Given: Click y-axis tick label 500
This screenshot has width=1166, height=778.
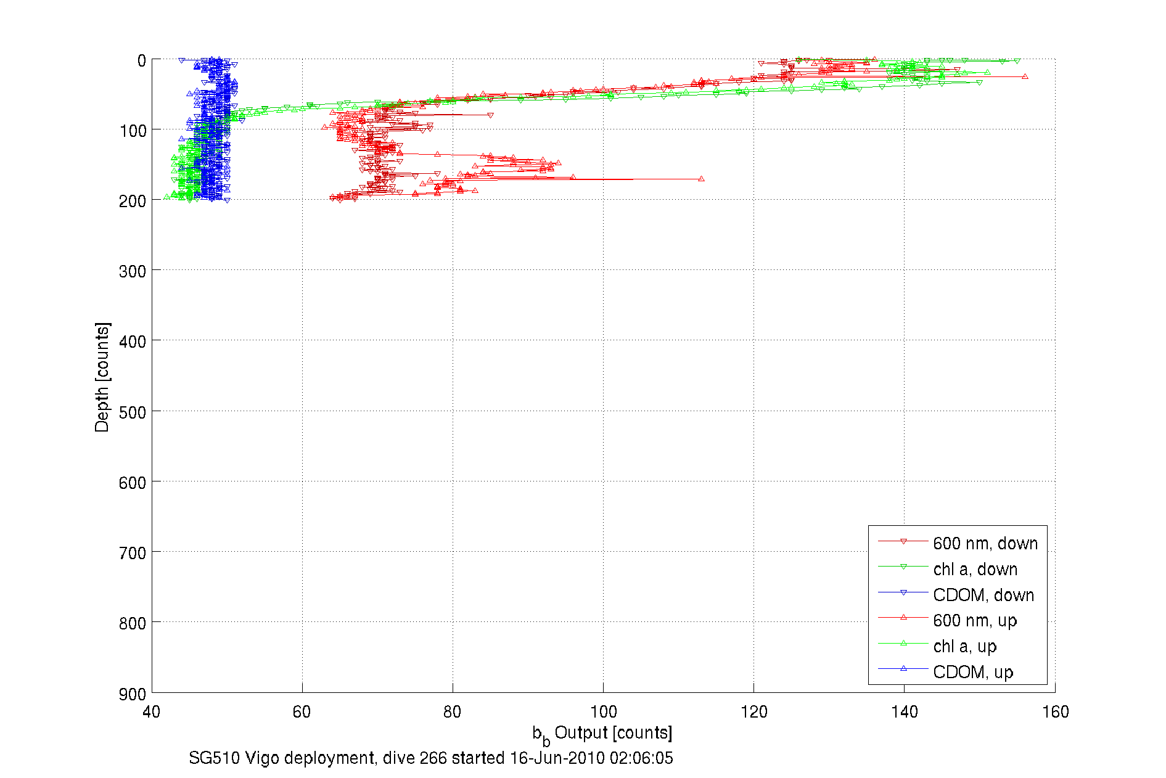Looking at the screenshot, I should (x=133, y=412).
